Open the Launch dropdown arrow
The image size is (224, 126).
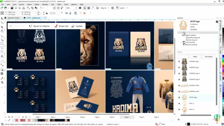pos(127,8)
